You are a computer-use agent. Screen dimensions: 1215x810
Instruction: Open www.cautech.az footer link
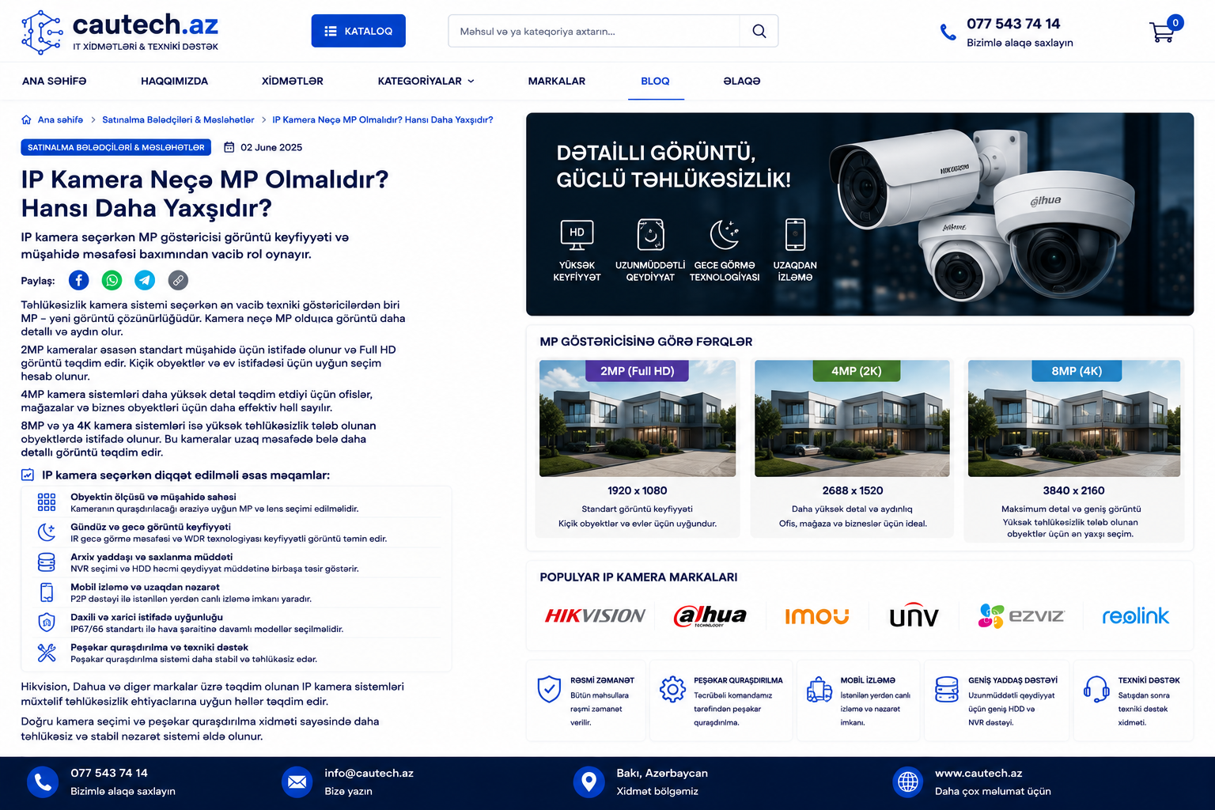click(x=978, y=773)
